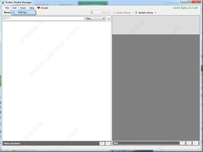Click the Info panel middle button
Screen dimensions: 203x152
(189, 143)
